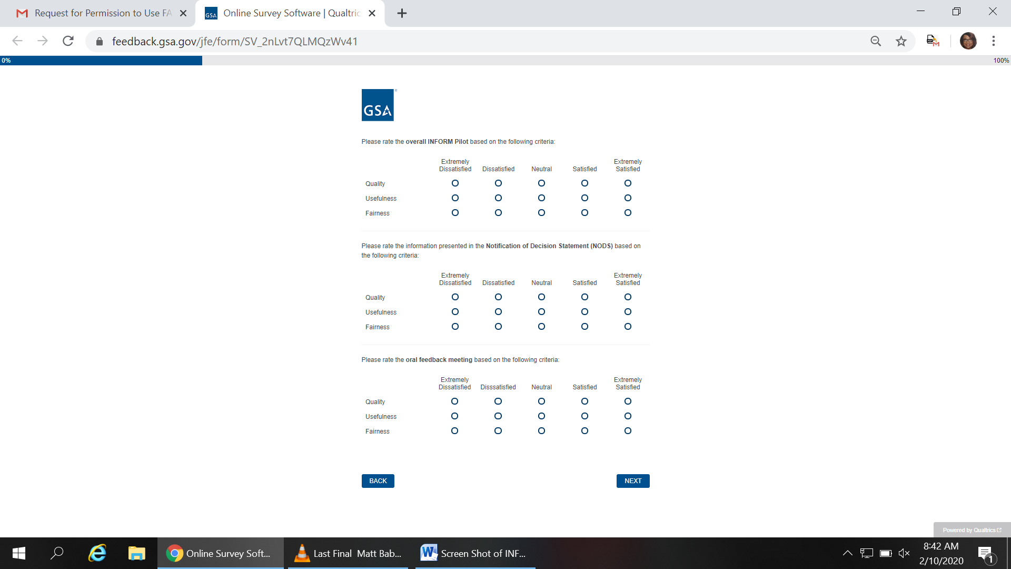Open File Explorer from taskbar
Viewport: 1011px width, 569px height.
point(136,553)
